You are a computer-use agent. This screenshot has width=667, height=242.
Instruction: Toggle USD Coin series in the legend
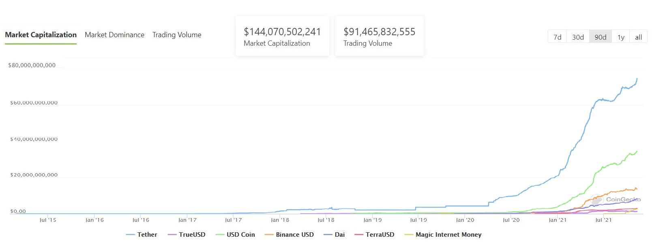pyautogui.click(x=235, y=235)
